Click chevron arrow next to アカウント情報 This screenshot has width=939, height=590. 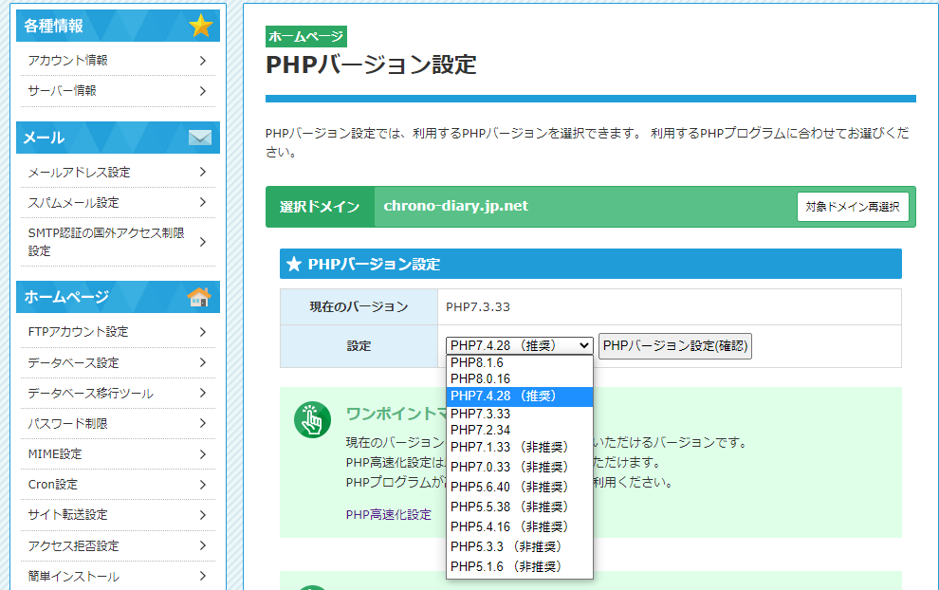[x=203, y=61]
